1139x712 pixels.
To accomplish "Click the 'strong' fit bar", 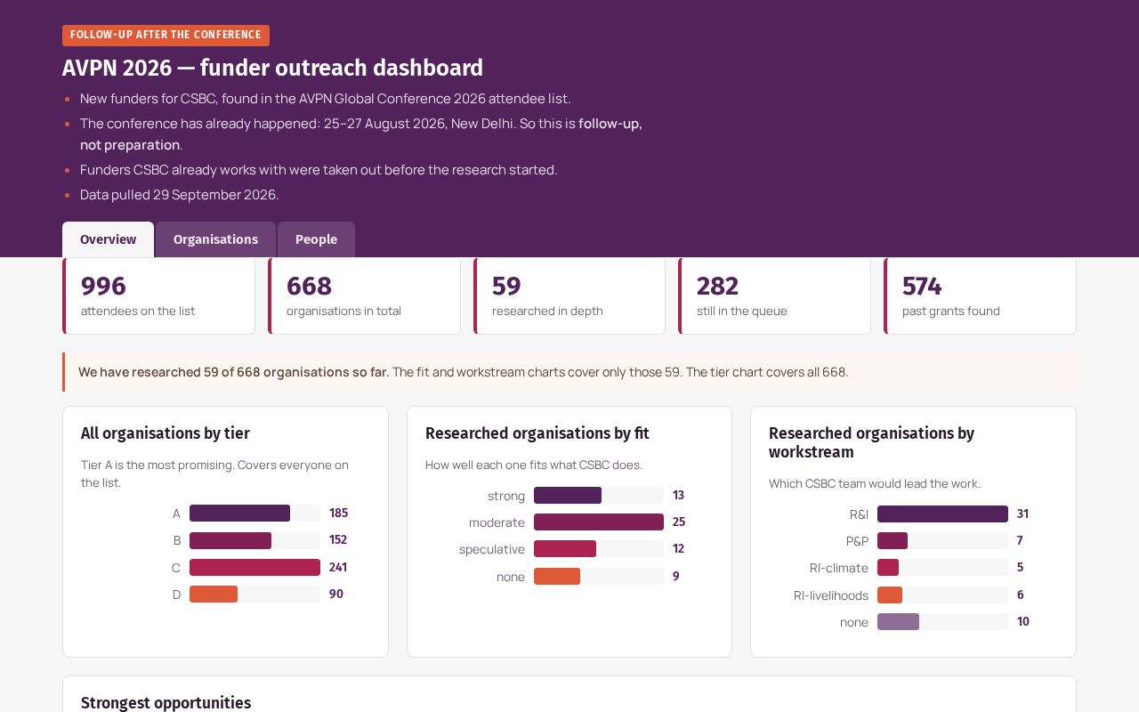I will [568, 496].
